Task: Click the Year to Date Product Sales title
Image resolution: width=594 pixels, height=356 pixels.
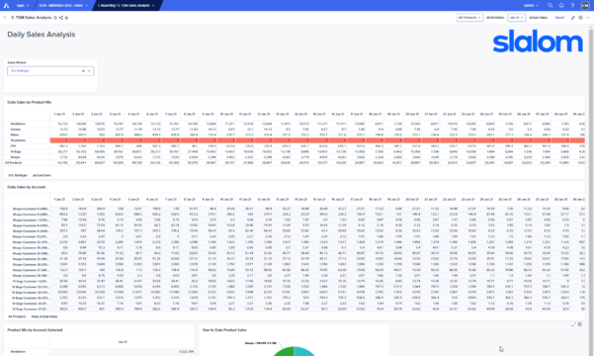Action: coord(224,330)
